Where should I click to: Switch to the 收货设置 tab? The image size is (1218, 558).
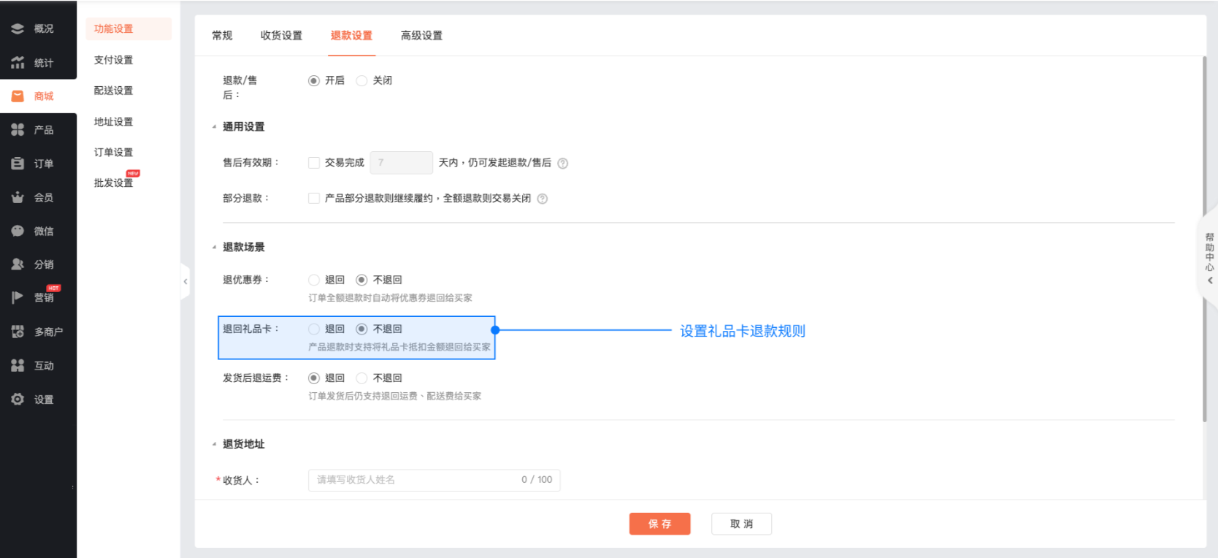pos(281,36)
